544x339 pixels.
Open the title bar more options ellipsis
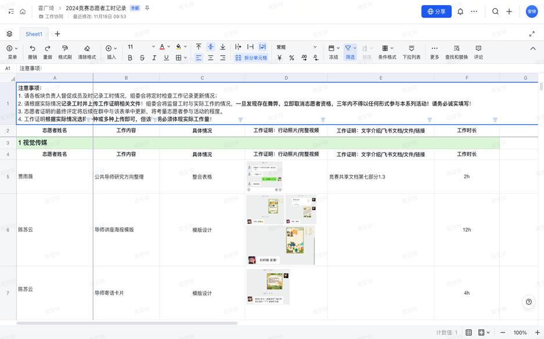474,12
